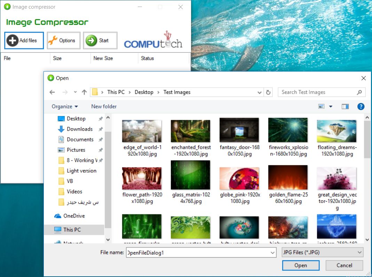This screenshot has width=372, height=277.
Task: Click the Add files button
Action: [24, 40]
